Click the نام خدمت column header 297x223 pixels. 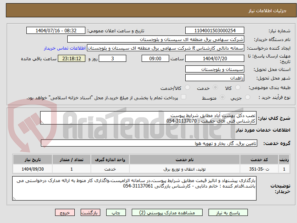(x=184, y=160)
